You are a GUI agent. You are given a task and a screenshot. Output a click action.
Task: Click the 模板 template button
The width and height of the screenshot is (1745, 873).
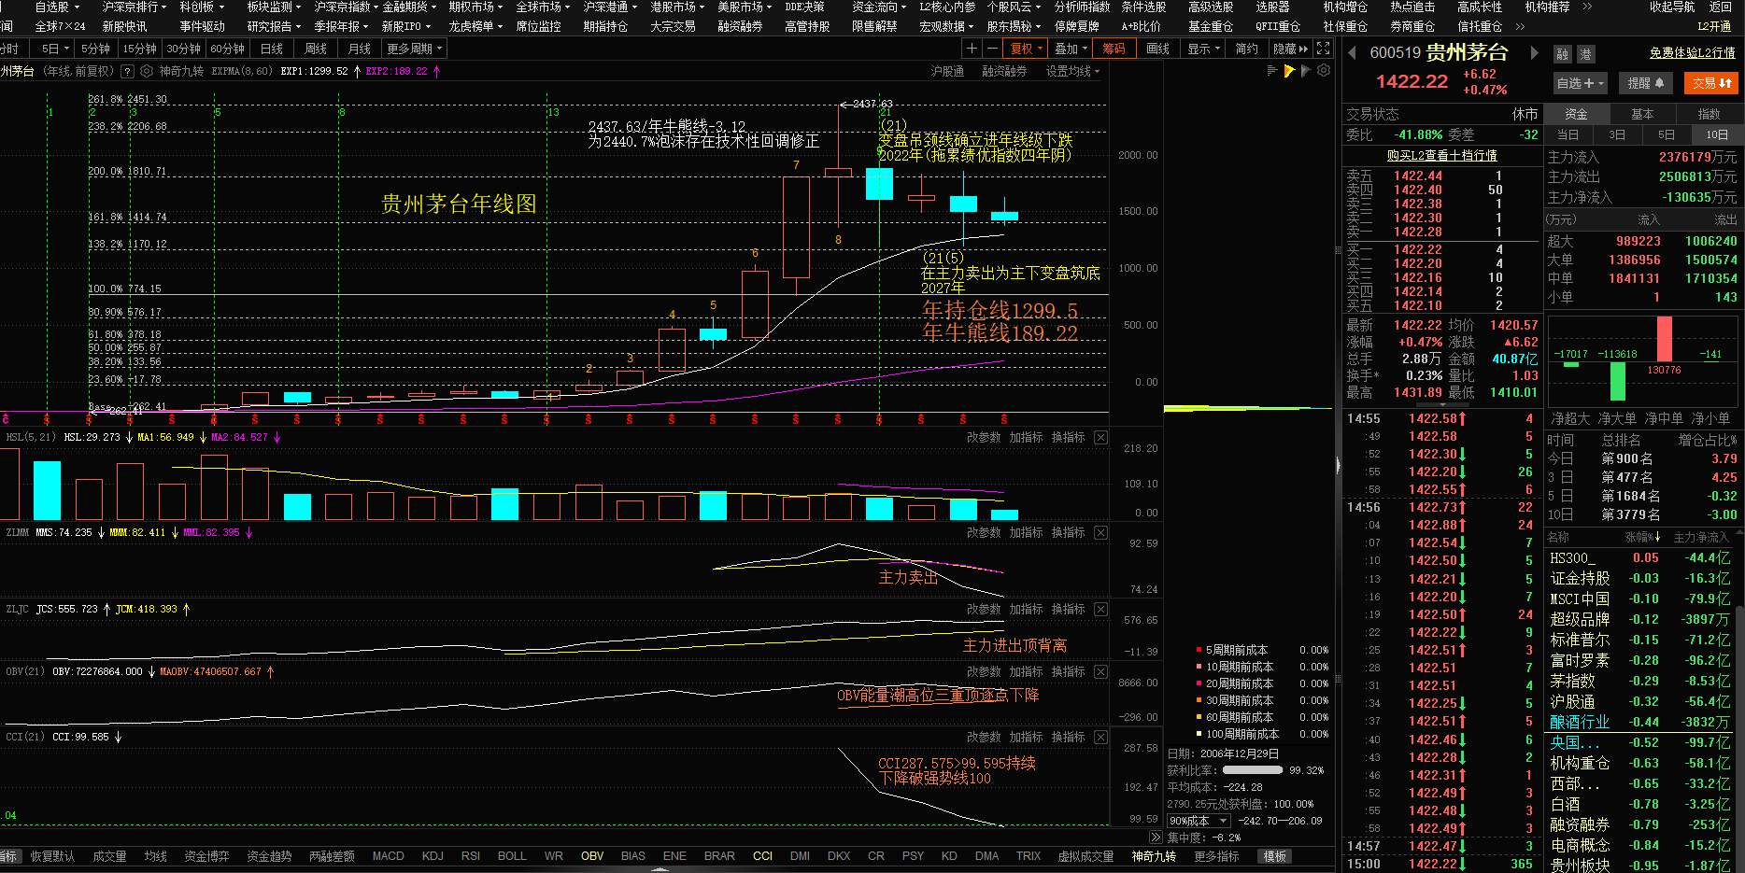[x=1275, y=856]
